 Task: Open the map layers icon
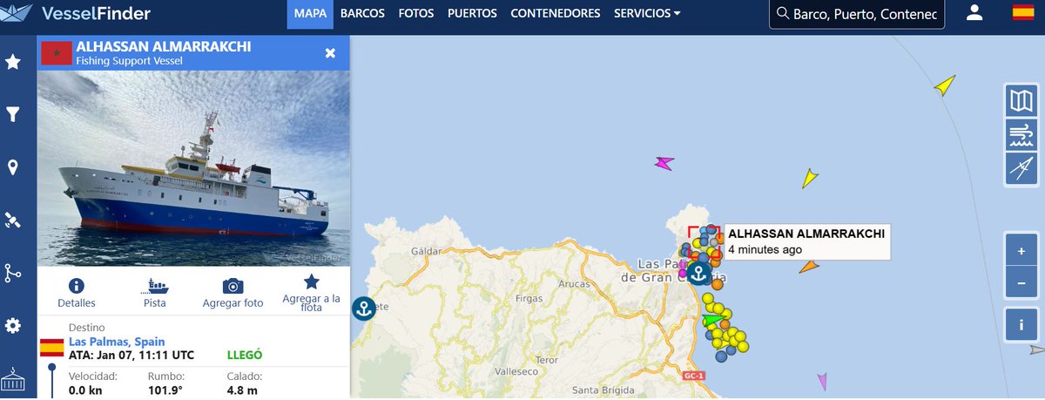(x=1020, y=102)
